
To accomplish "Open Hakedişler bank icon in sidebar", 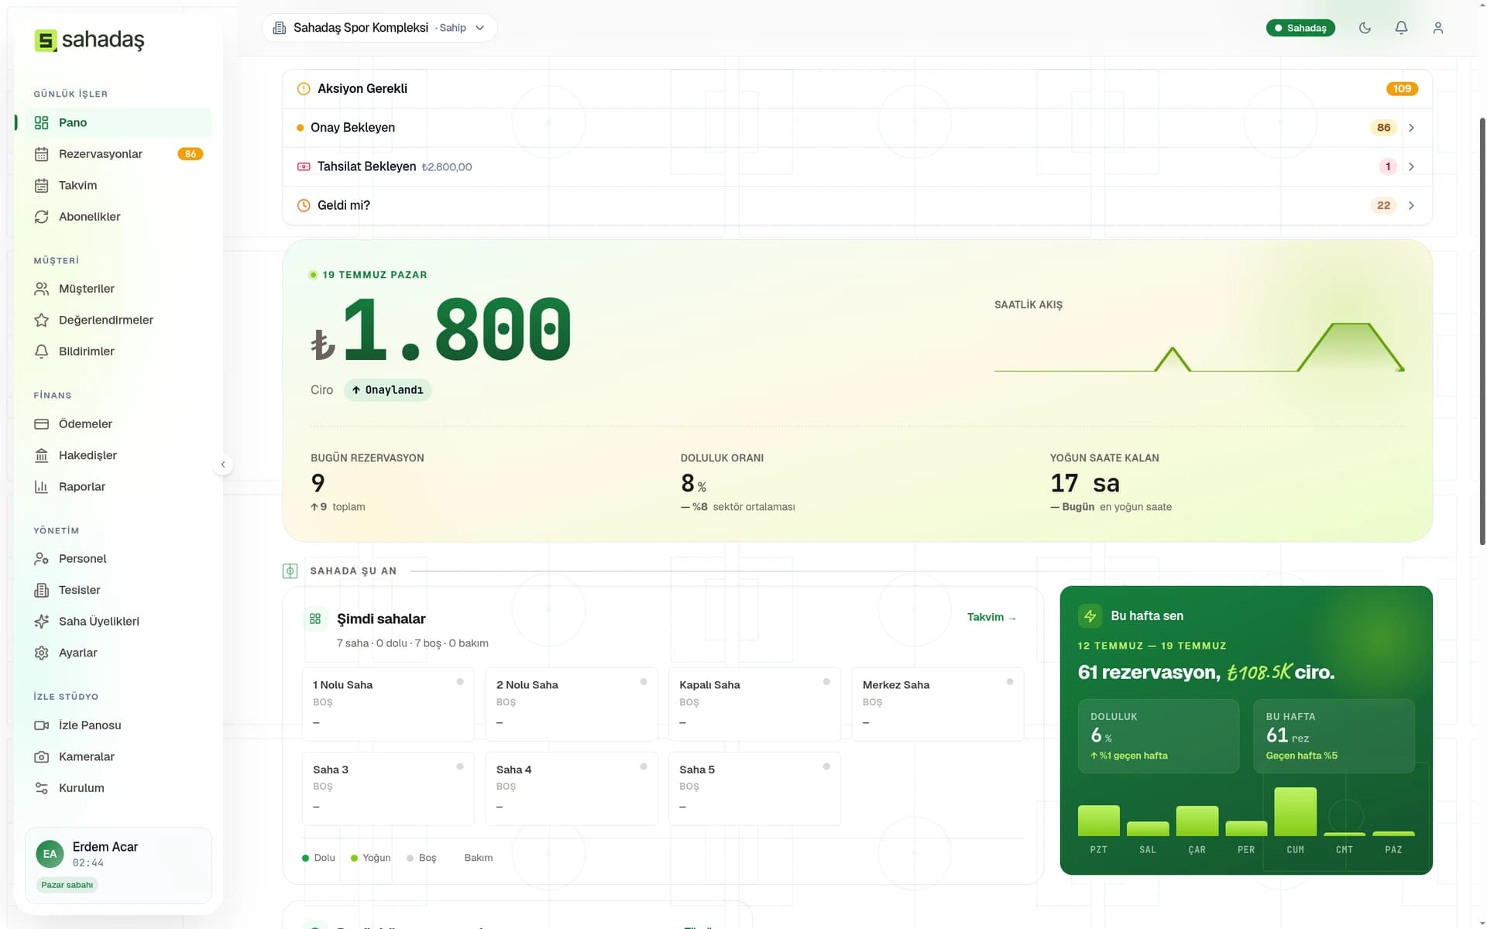I will point(42,455).
